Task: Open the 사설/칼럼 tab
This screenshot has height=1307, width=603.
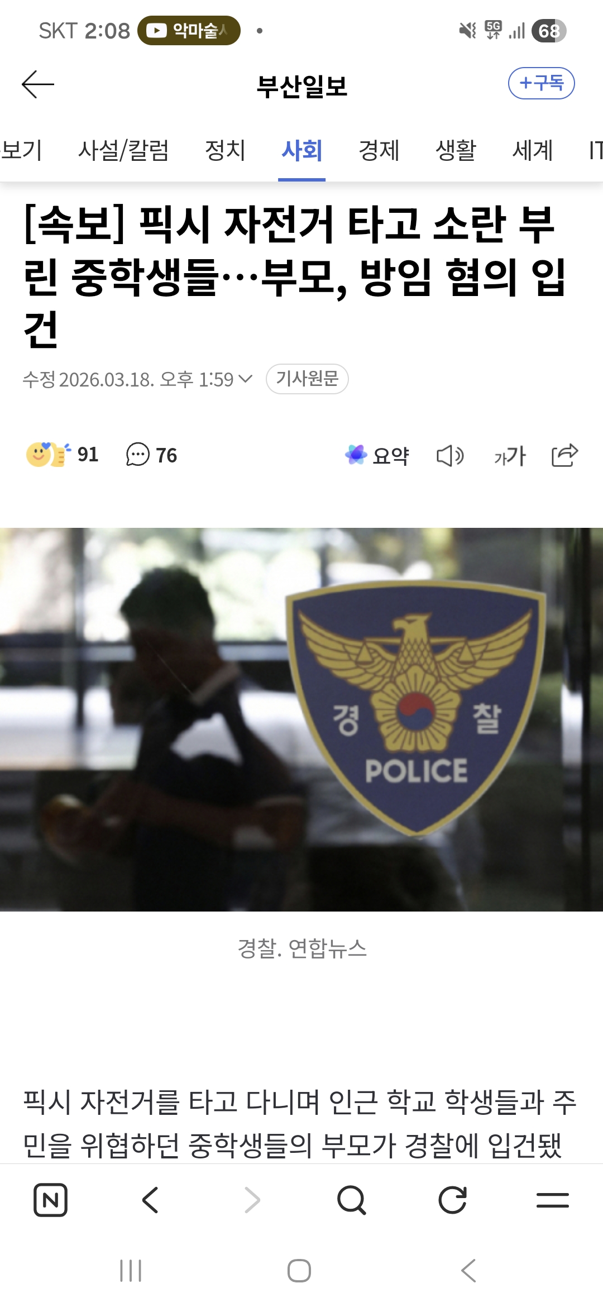Action: pyautogui.click(x=123, y=150)
